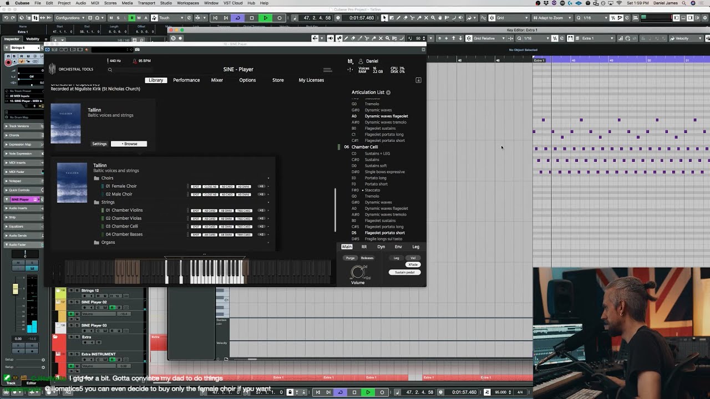This screenshot has width=710, height=399.
Task: Select the Staccato F#0 articulation
Action: pyautogui.click(x=372, y=190)
